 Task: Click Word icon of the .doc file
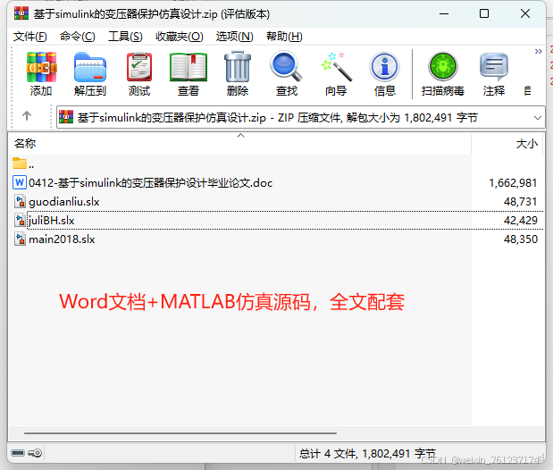point(20,182)
